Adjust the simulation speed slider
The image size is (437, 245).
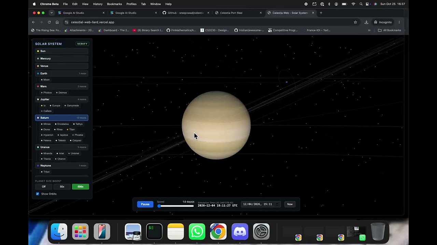point(176,206)
